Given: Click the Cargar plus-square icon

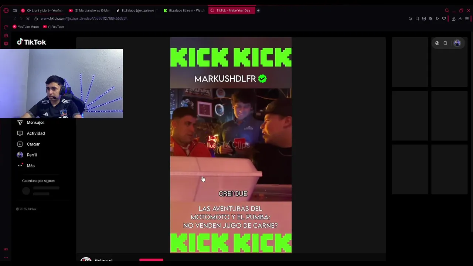Looking at the screenshot, I should (20, 144).
